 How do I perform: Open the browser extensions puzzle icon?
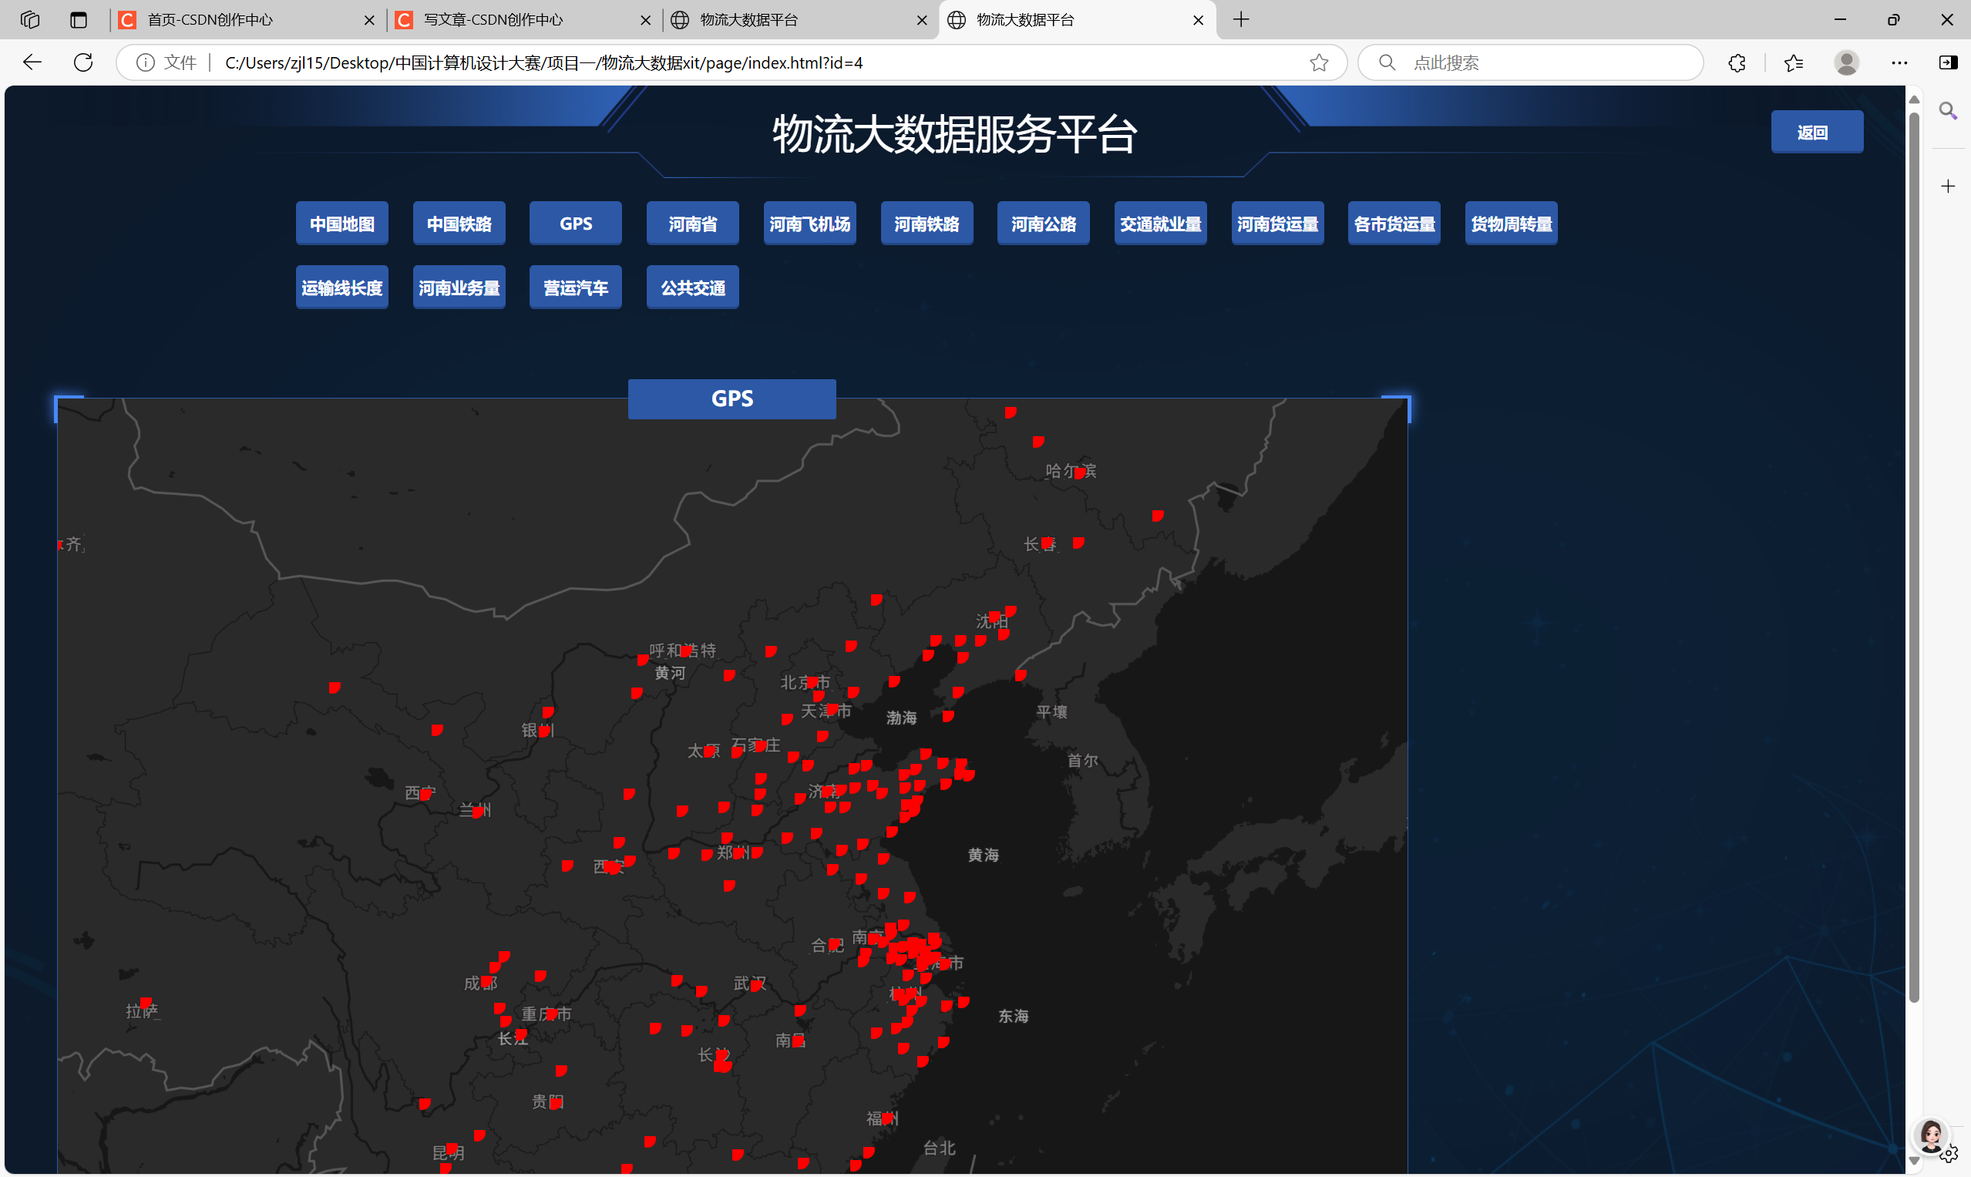pyautogui.click(x=1736, y=62)
